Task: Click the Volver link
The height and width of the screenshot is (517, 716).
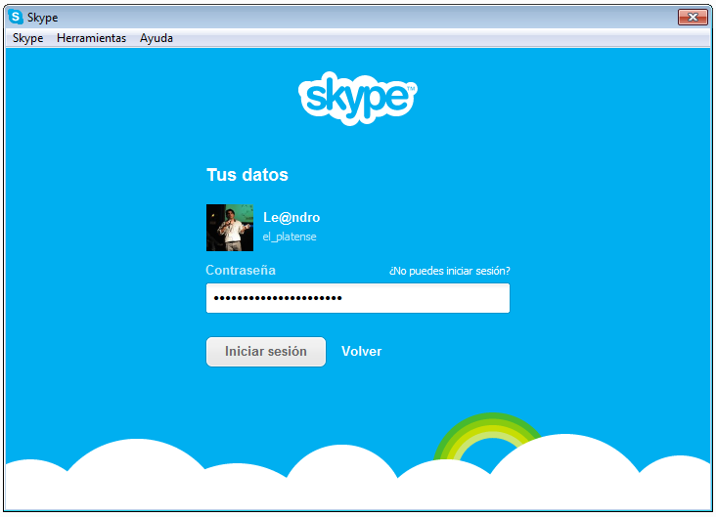Action: point(361,352)
